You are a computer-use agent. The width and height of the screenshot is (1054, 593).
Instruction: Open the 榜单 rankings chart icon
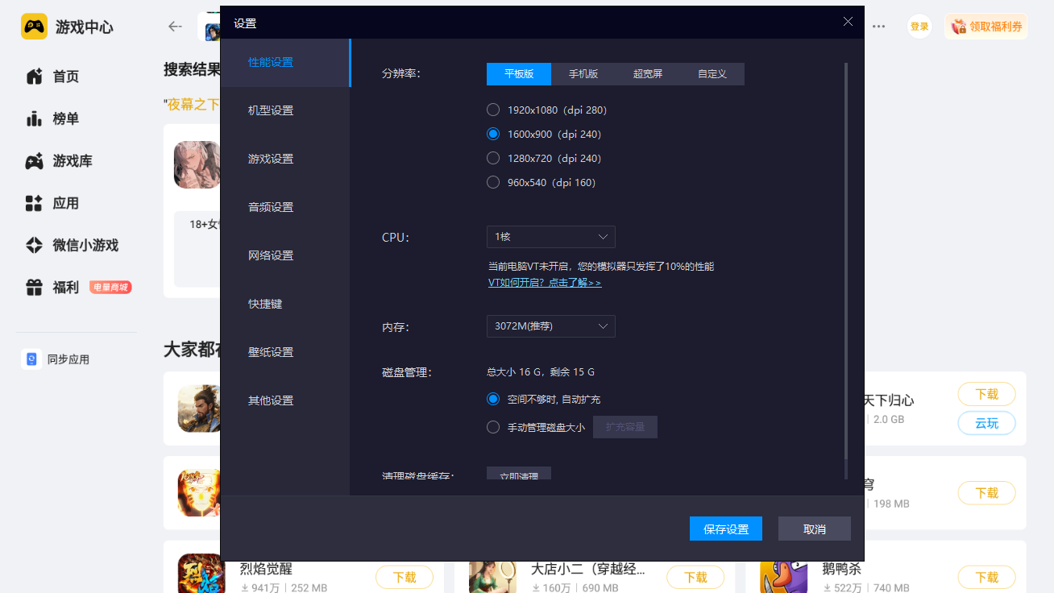point(34,119)
